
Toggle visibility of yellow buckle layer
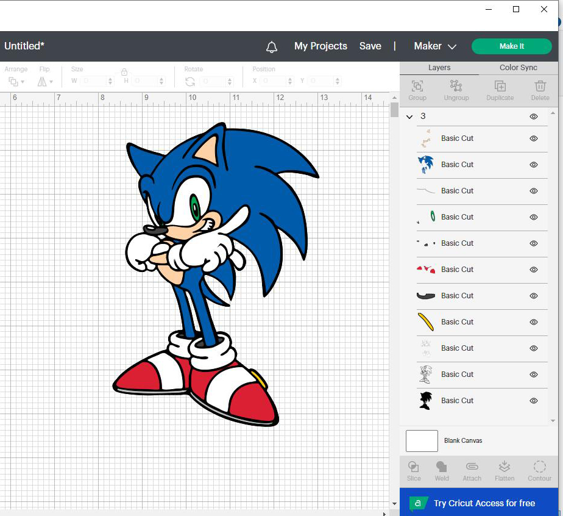534,322
